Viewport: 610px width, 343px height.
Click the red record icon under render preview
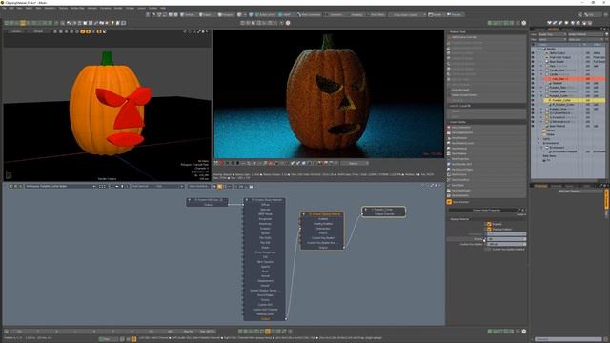point(221,163)
